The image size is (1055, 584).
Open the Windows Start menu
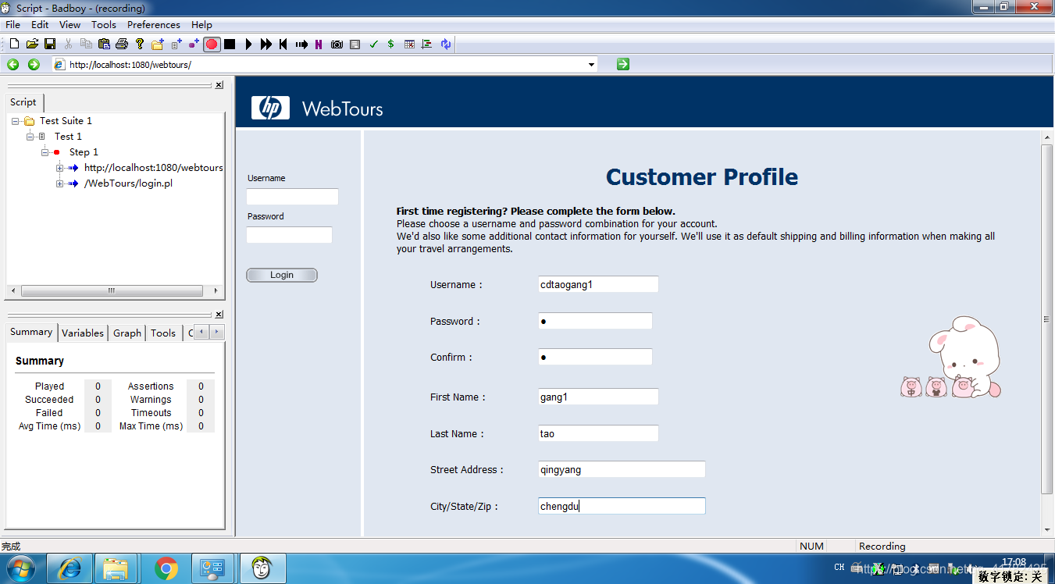(21, 568)
